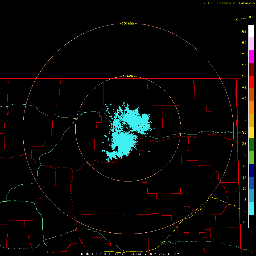Click the '30' legend value label
This screenshot has width=256, height=256.
[x=244, y=132]
